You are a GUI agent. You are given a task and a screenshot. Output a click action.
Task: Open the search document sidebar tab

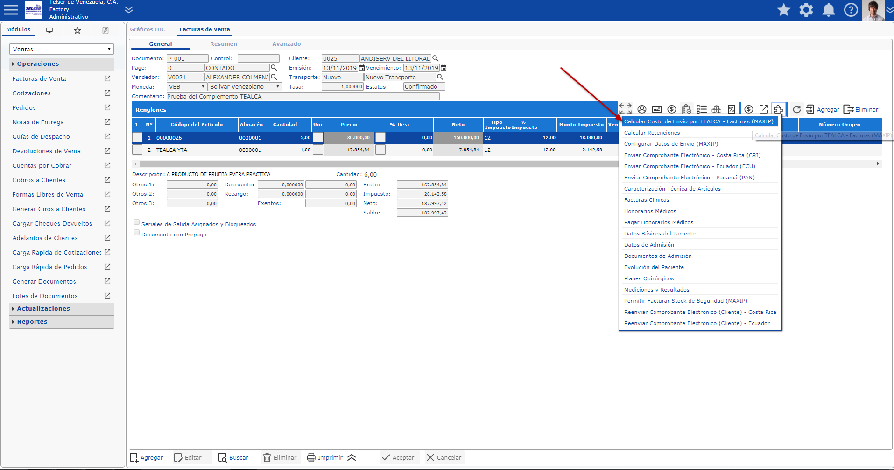click(106, 30)
